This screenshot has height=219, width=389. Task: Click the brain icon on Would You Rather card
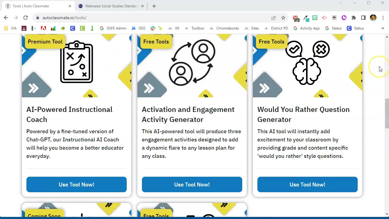pyautogui.click(x=307, y=71)
